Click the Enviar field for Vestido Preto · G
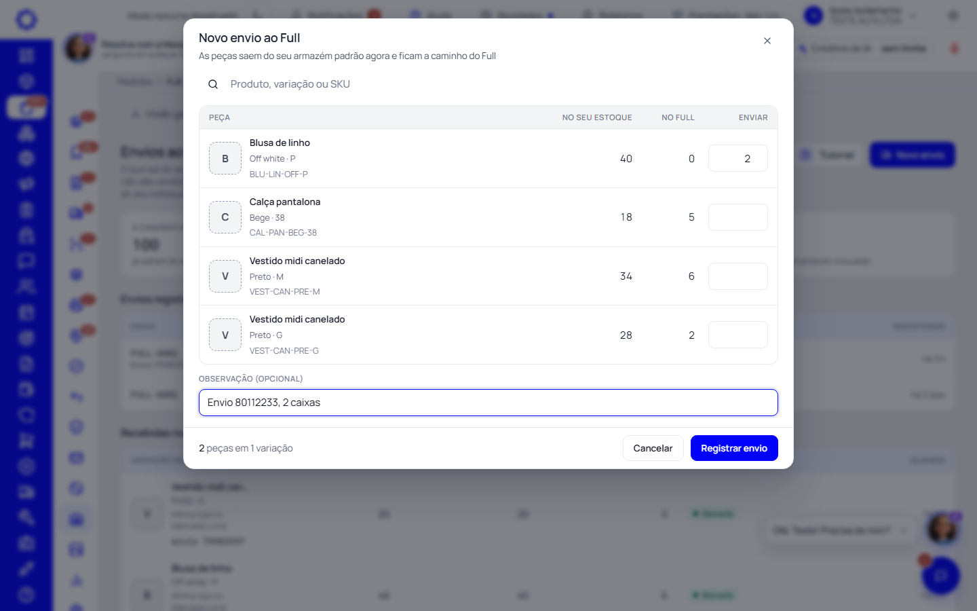 point(738,335)
